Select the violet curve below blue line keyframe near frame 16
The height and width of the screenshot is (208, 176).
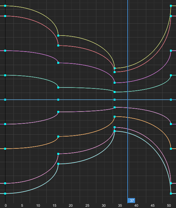click(58, 112)
